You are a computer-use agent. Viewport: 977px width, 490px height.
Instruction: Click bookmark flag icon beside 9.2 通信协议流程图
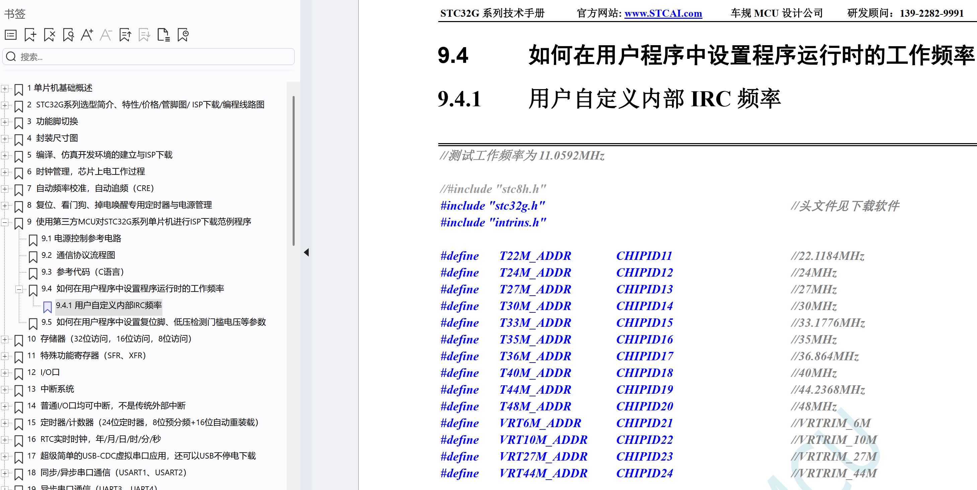pos(33,257)
